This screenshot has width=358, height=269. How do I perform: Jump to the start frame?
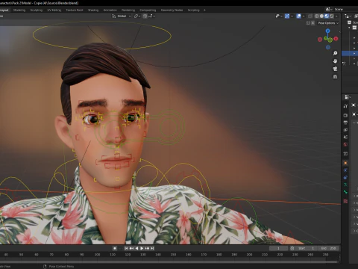[126, 248]
